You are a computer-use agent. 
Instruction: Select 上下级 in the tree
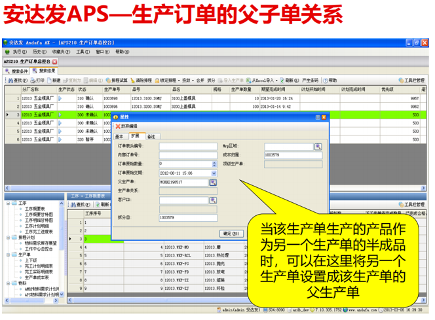(31, 260)
